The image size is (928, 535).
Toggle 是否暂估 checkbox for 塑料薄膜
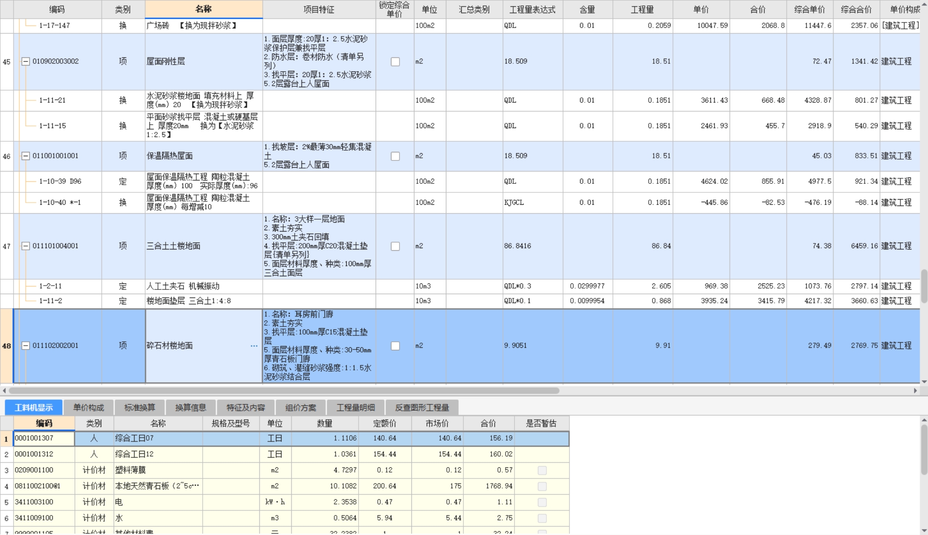(x=542, y=470)
